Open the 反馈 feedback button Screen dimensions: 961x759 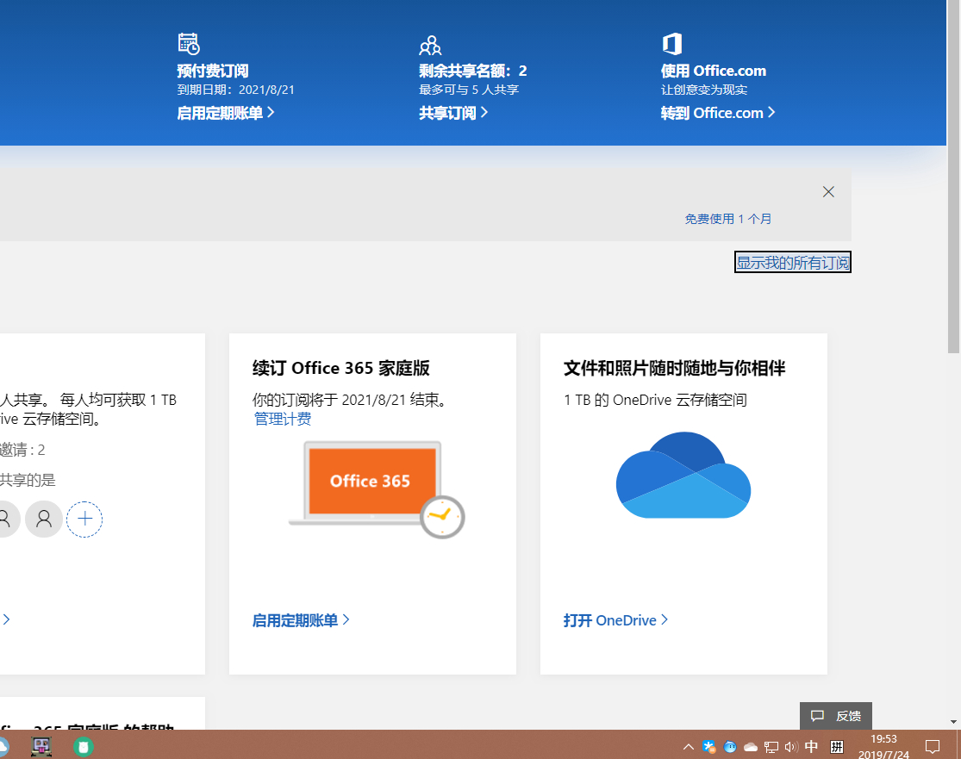pos(836,716)
